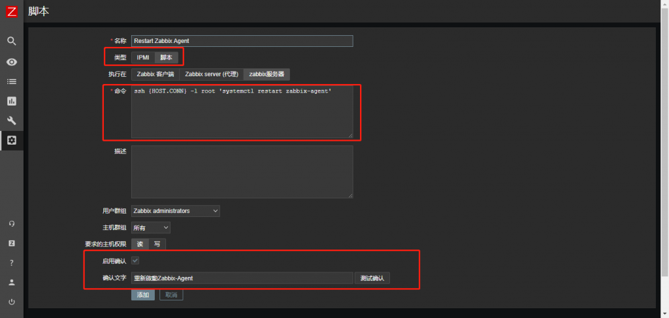Toggle the 启用确认 checkbox
Viewport: 669px width, 318px height.
pyautogui.click(x=135, y=260)
